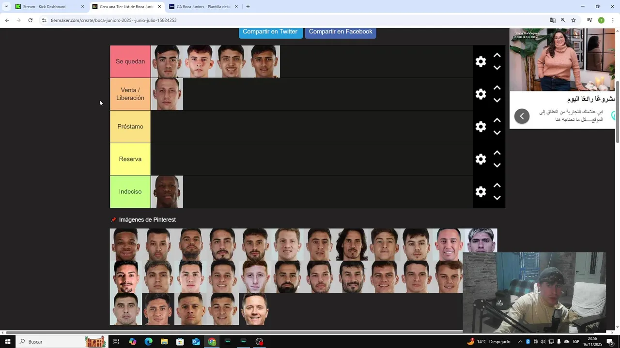Move Préstamo tier up
620x348 pixels.
(497, 120)
